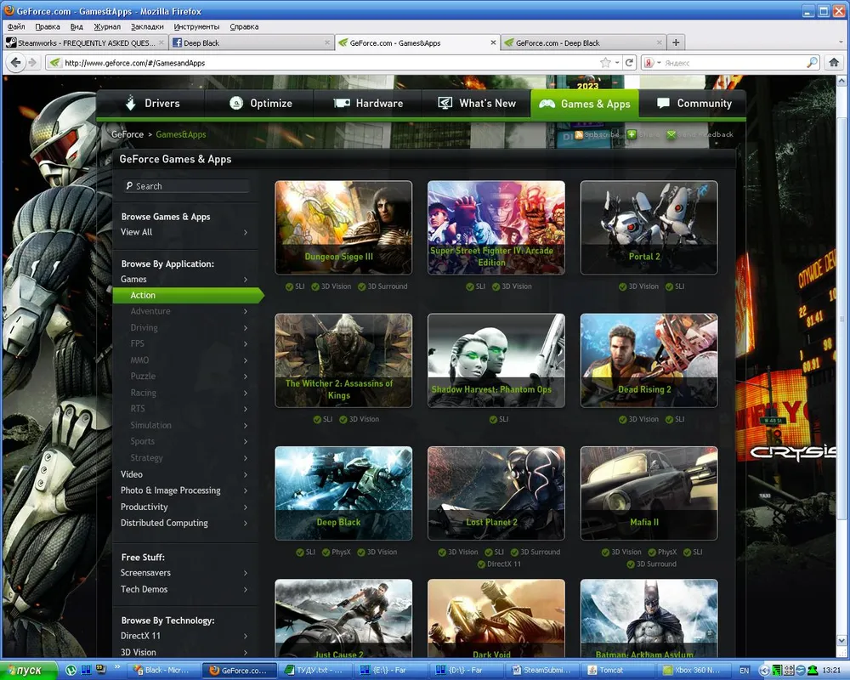Switch to the Steamworks FAQ browser tab

coord(81,42)
